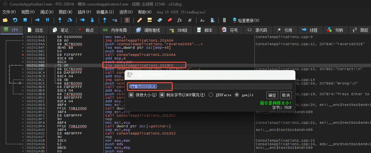The height and width of the screenshot is (153, 371).
Task: Select the xor eax,eax instruction
Action: pyautogui.click(x=117, y=140)
